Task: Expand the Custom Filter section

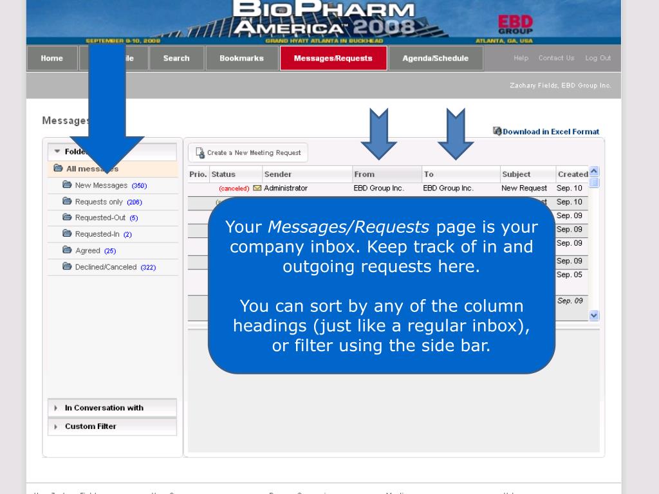Action: 112,426
